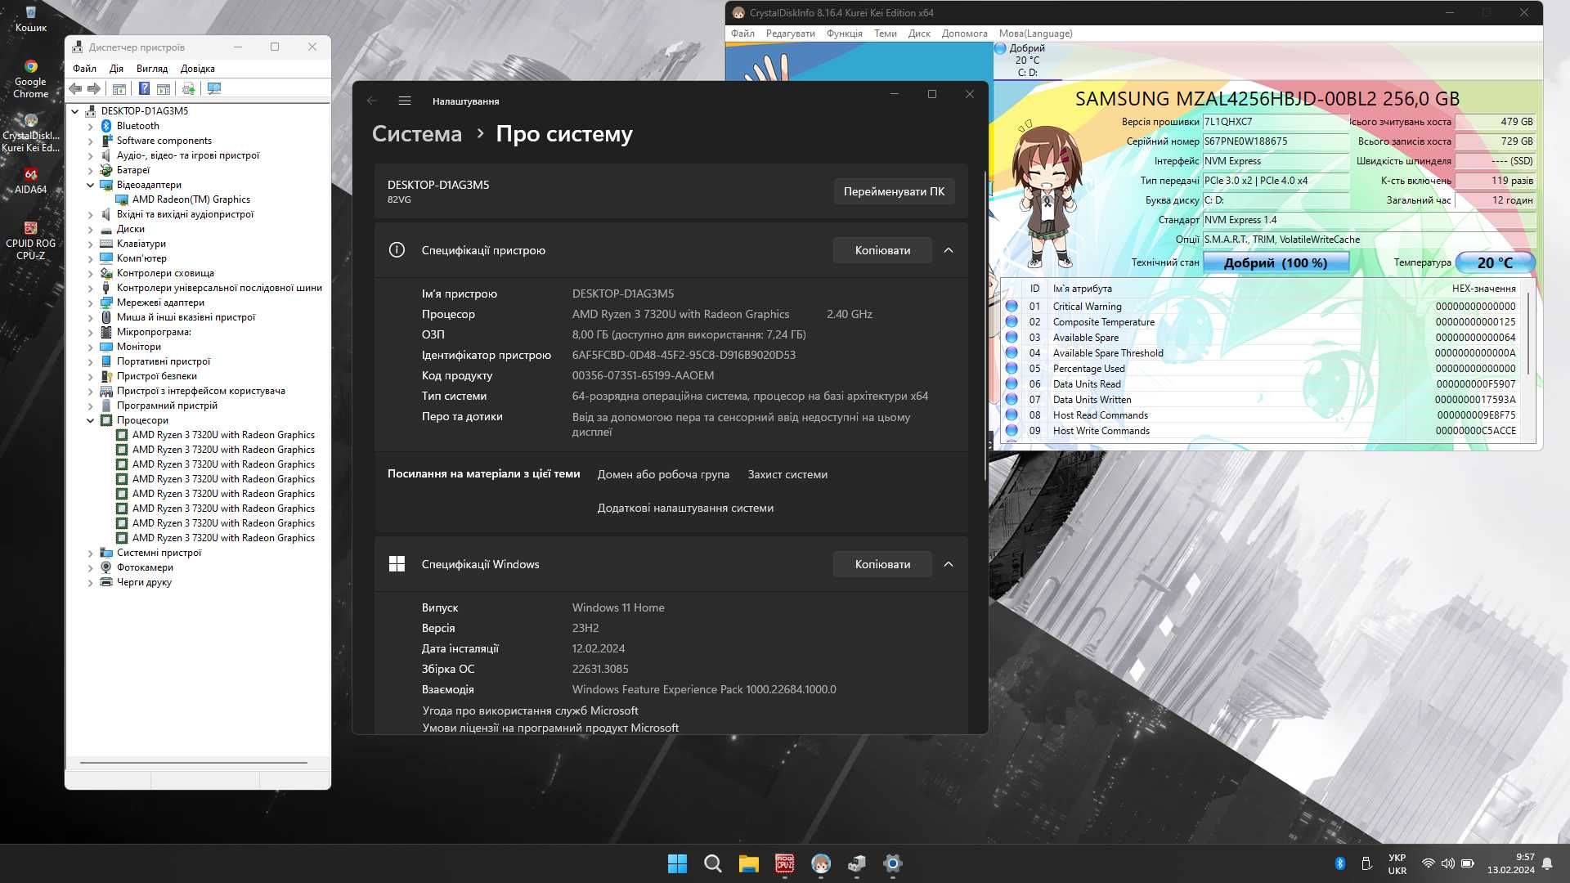
Task: Click the update driver toolbar icon
Action: point(189,88)
